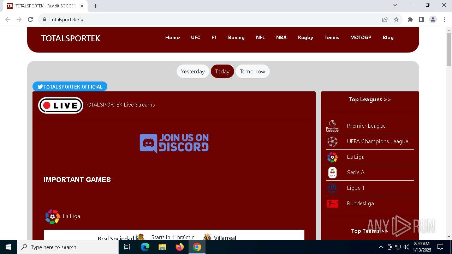Click the Windows search box
The image size is (452, 254).
(x=68, y=247)
